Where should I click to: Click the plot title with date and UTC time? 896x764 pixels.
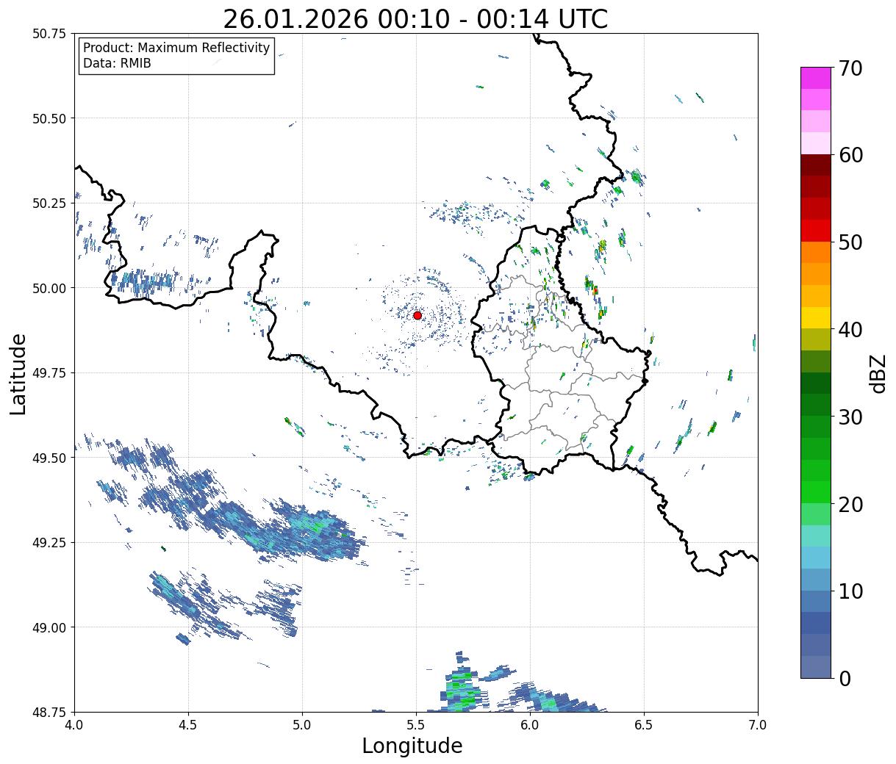[415, 18]
